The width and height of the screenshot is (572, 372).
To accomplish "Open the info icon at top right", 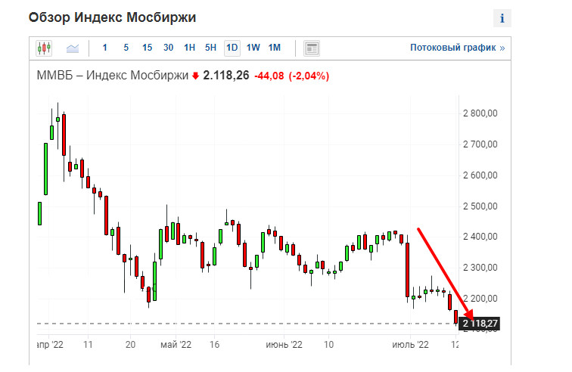I will (502, 18).
